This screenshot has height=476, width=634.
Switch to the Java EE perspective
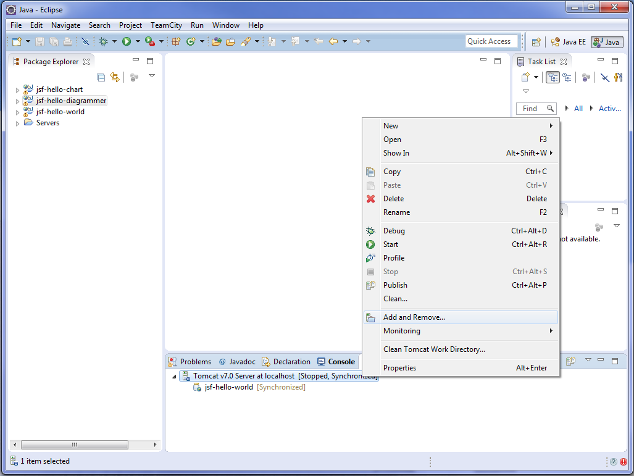[568, 42]
